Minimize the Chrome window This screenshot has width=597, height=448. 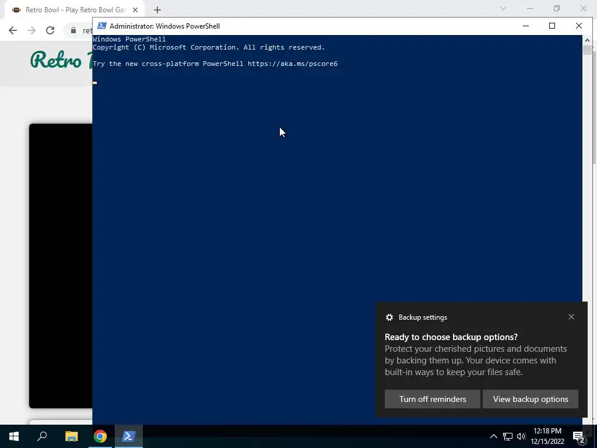(x=529, y=8)
